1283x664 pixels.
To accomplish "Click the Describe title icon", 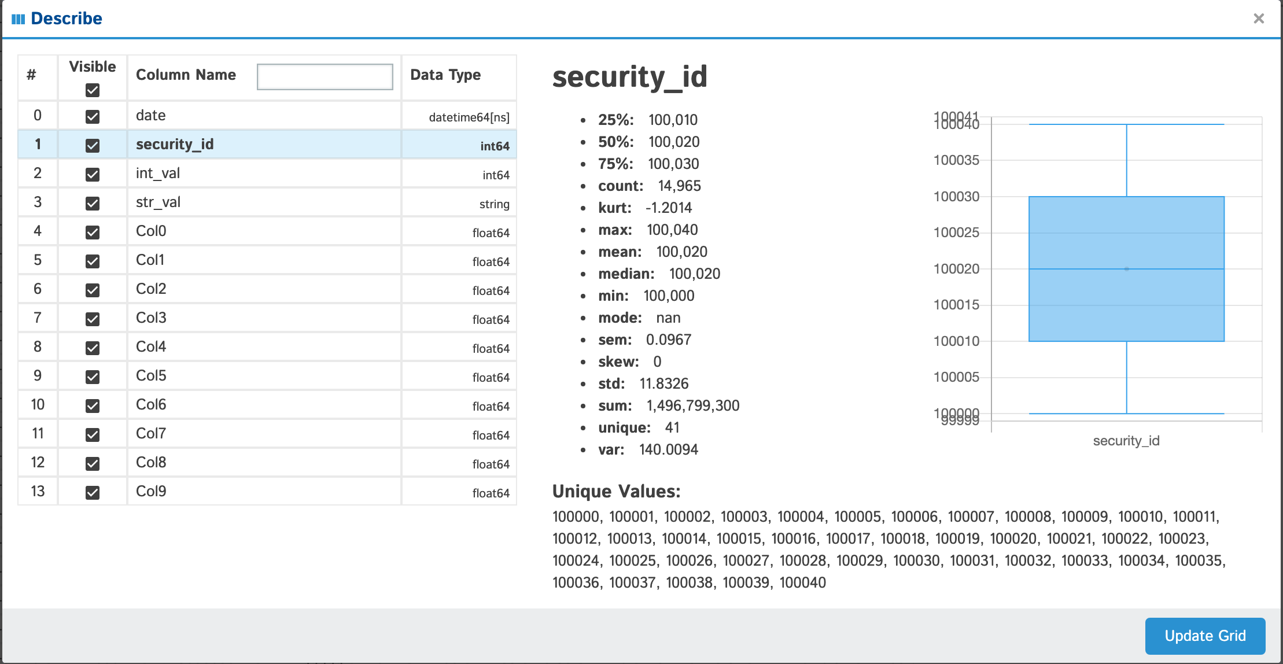I will (18, 19).
